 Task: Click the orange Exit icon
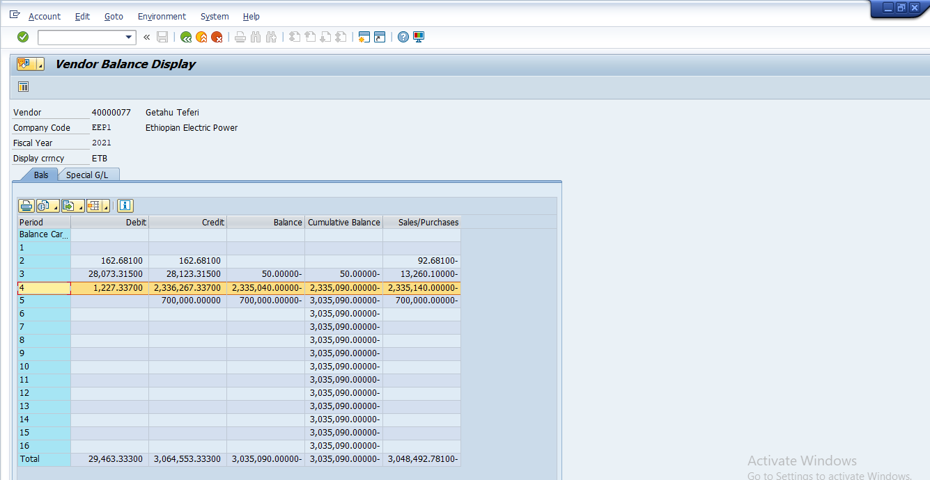point(201,37)
